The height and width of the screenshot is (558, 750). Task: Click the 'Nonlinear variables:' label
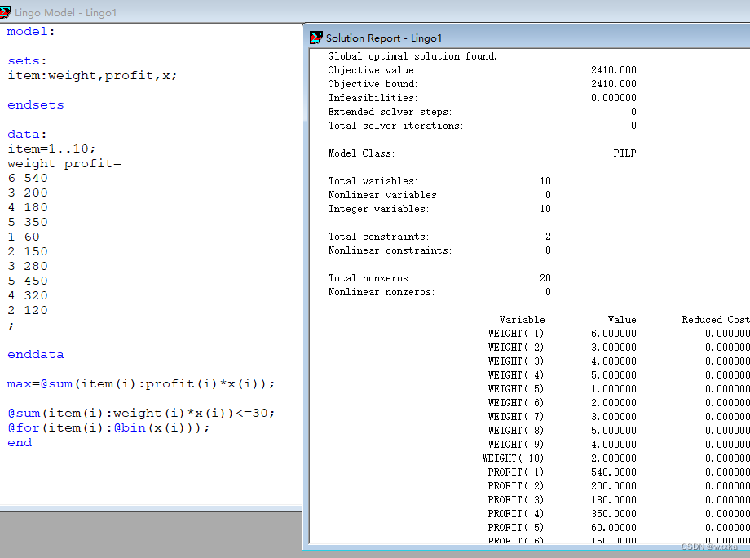[384, 195]
